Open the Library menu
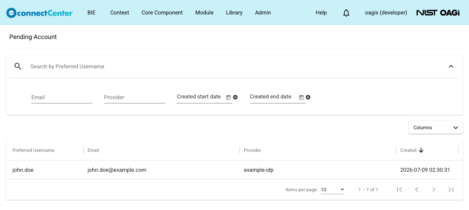 point(234,12)
